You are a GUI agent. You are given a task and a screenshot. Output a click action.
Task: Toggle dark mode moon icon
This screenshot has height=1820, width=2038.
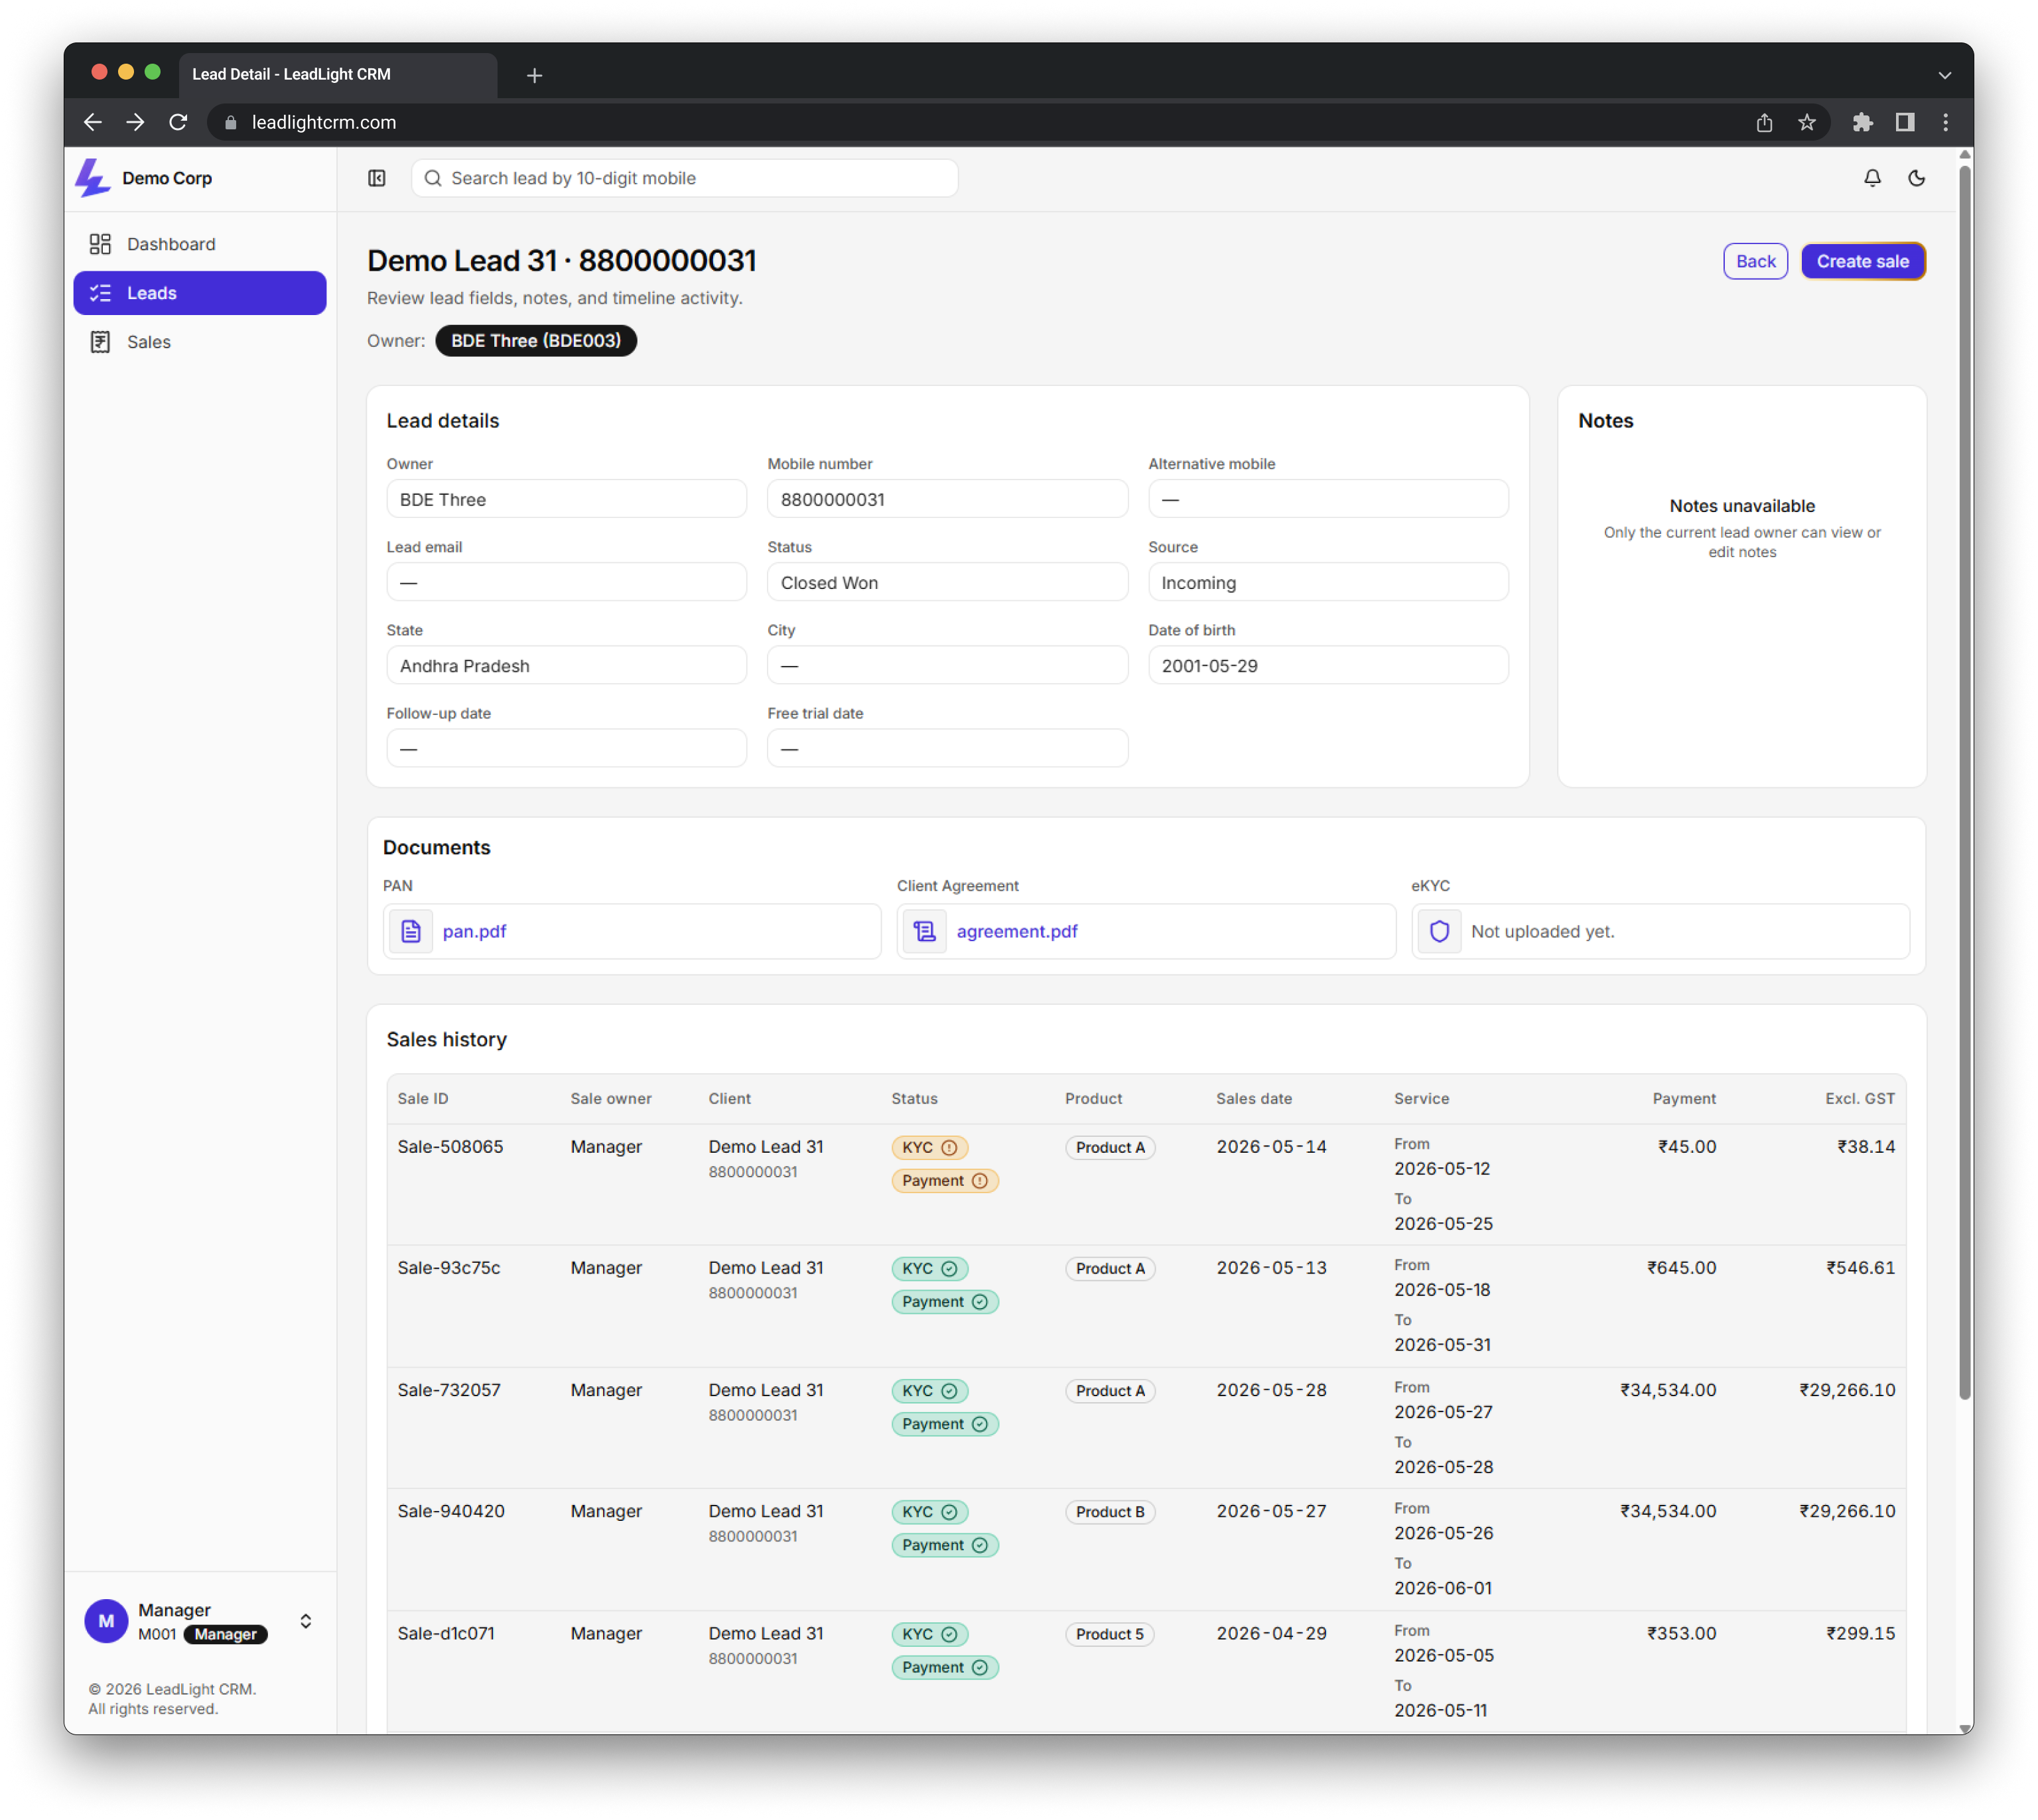tap(1916, 178)
